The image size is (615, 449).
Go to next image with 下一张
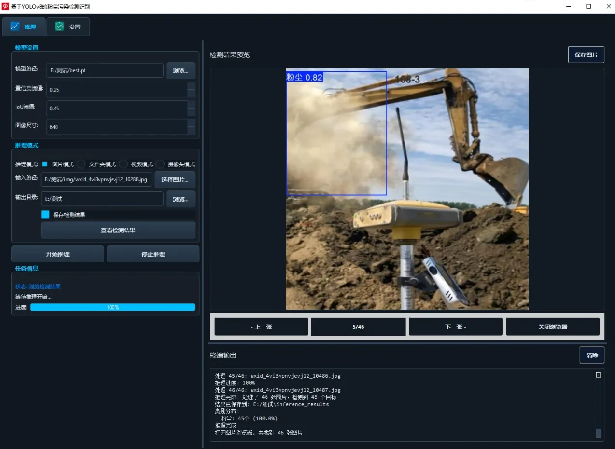tap(455, 327)
